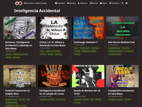Open Ronda de Bandas del 18-10-25 title
The height and width of the screenshot is (107, 142).
point(87,92)
